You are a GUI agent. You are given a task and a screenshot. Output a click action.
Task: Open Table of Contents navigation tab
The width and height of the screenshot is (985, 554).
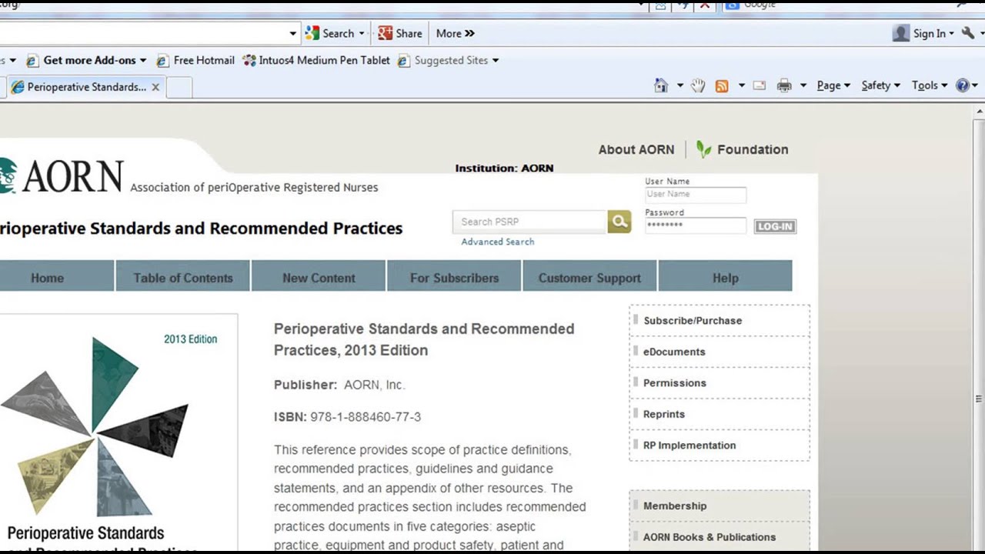pyautogui.click(x=183, y=277)
